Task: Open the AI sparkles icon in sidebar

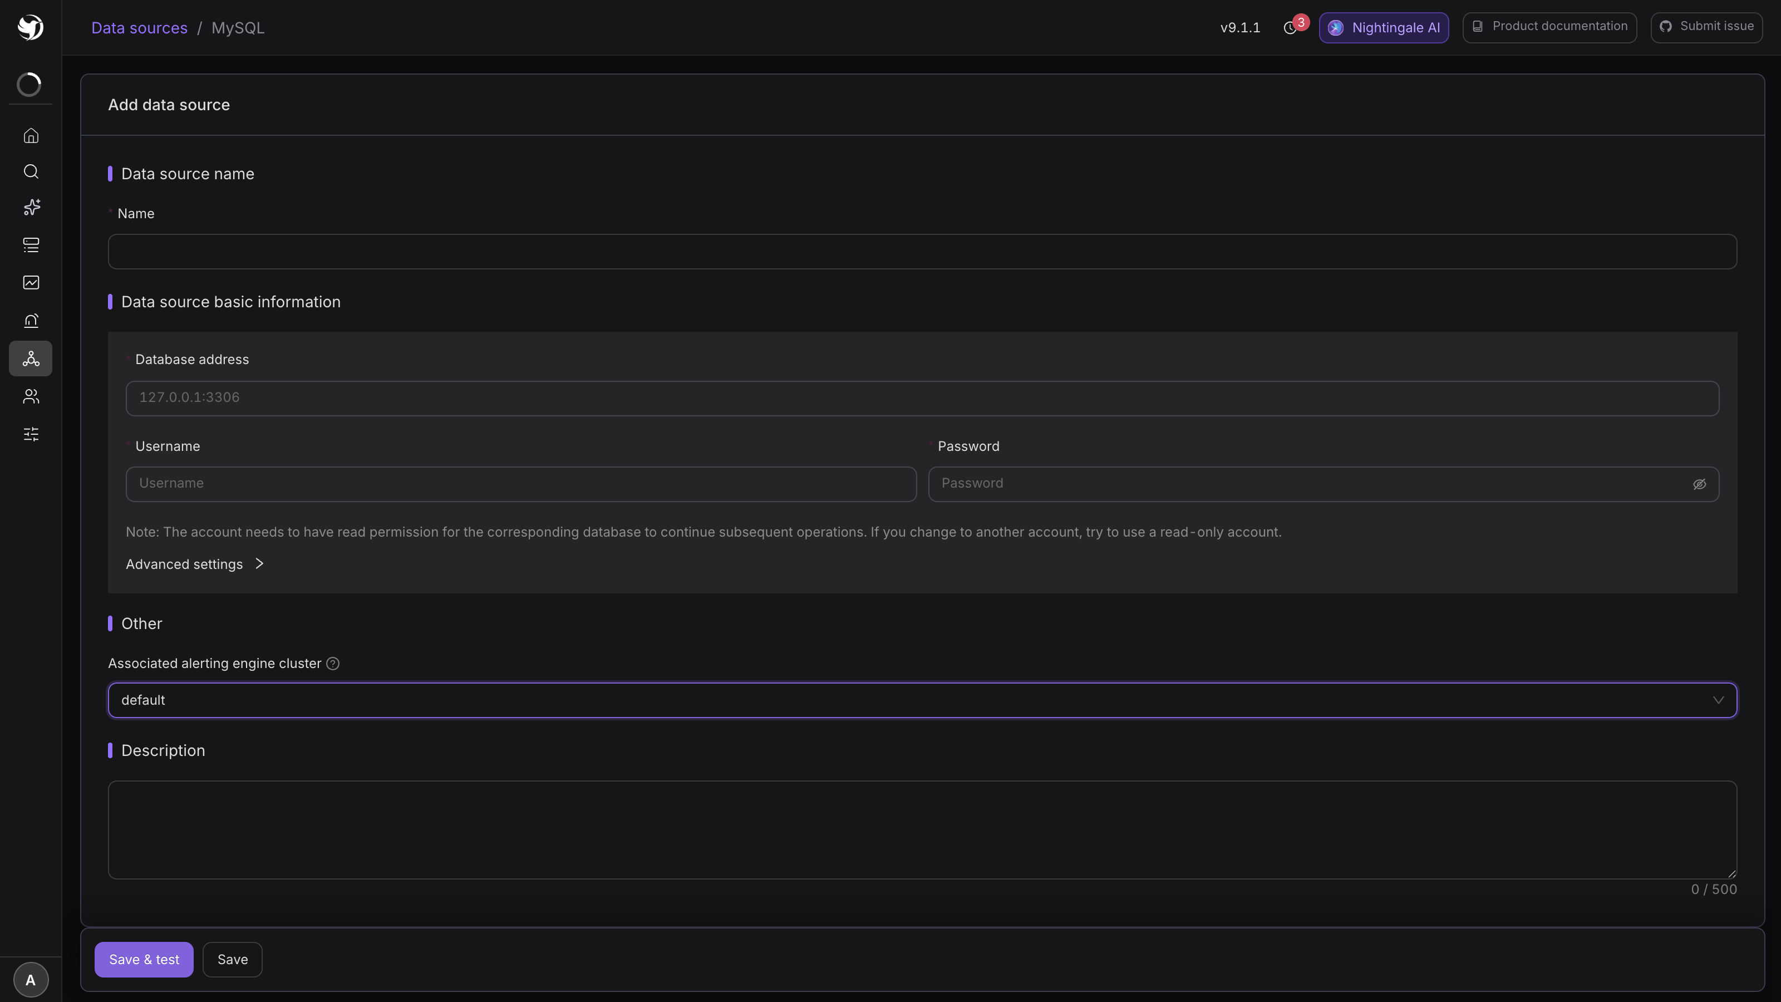Action: (x=31, y=208)
